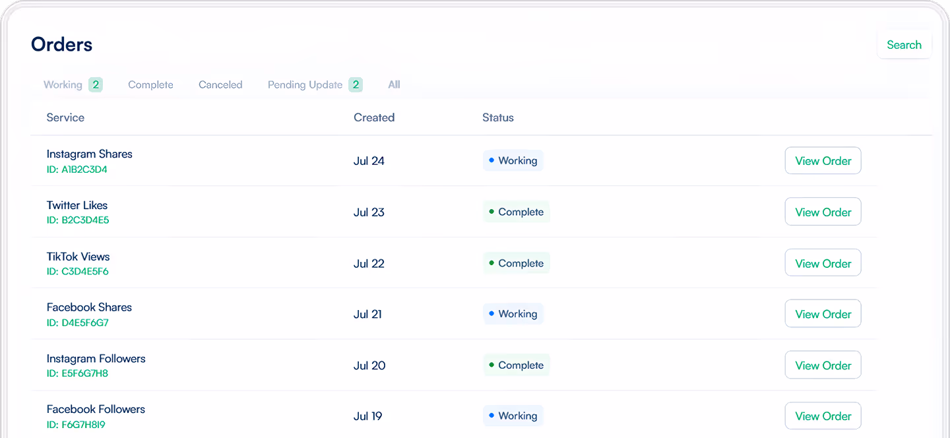
Task: Click order ID F6G7H8I9
Action: coord(76,425)
